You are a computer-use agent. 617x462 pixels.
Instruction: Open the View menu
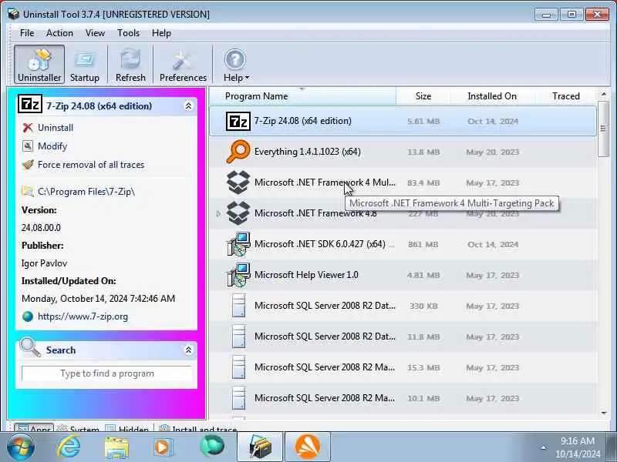(x=95, y=33)
